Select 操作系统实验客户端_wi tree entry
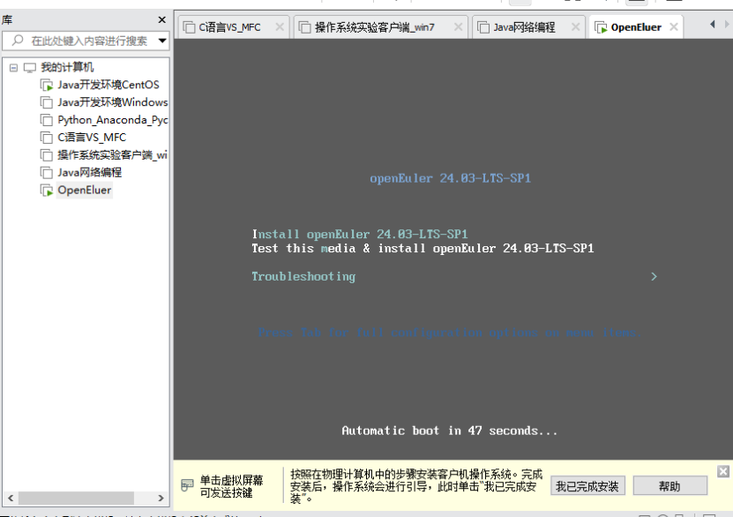 point(112,155)
